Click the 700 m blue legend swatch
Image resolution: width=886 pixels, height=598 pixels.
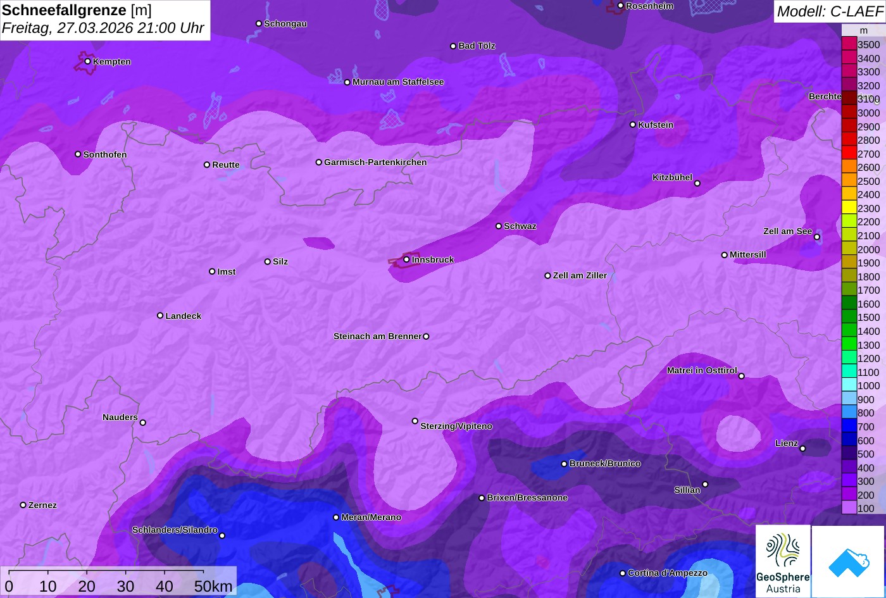[849, 427]
